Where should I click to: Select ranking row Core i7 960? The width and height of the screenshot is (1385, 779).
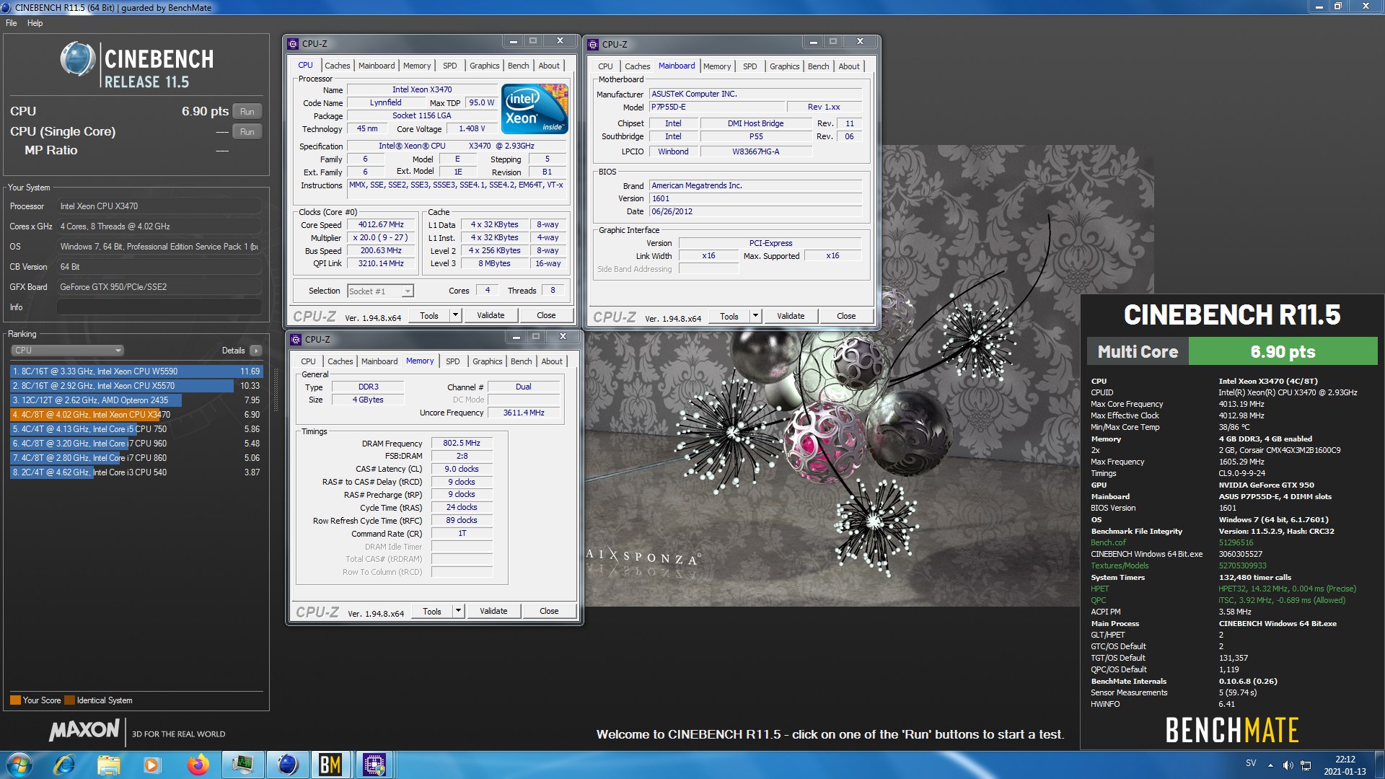coord(136,444)
